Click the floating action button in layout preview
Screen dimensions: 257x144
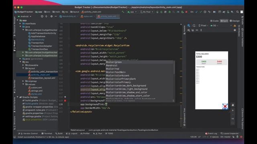click(225, 106)
